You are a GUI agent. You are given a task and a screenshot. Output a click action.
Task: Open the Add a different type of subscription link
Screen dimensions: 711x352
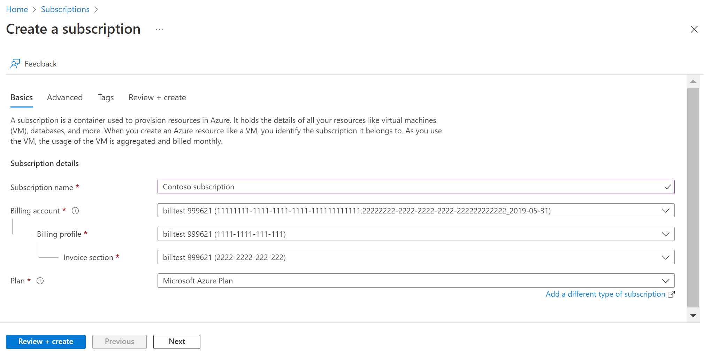[605, 294]
